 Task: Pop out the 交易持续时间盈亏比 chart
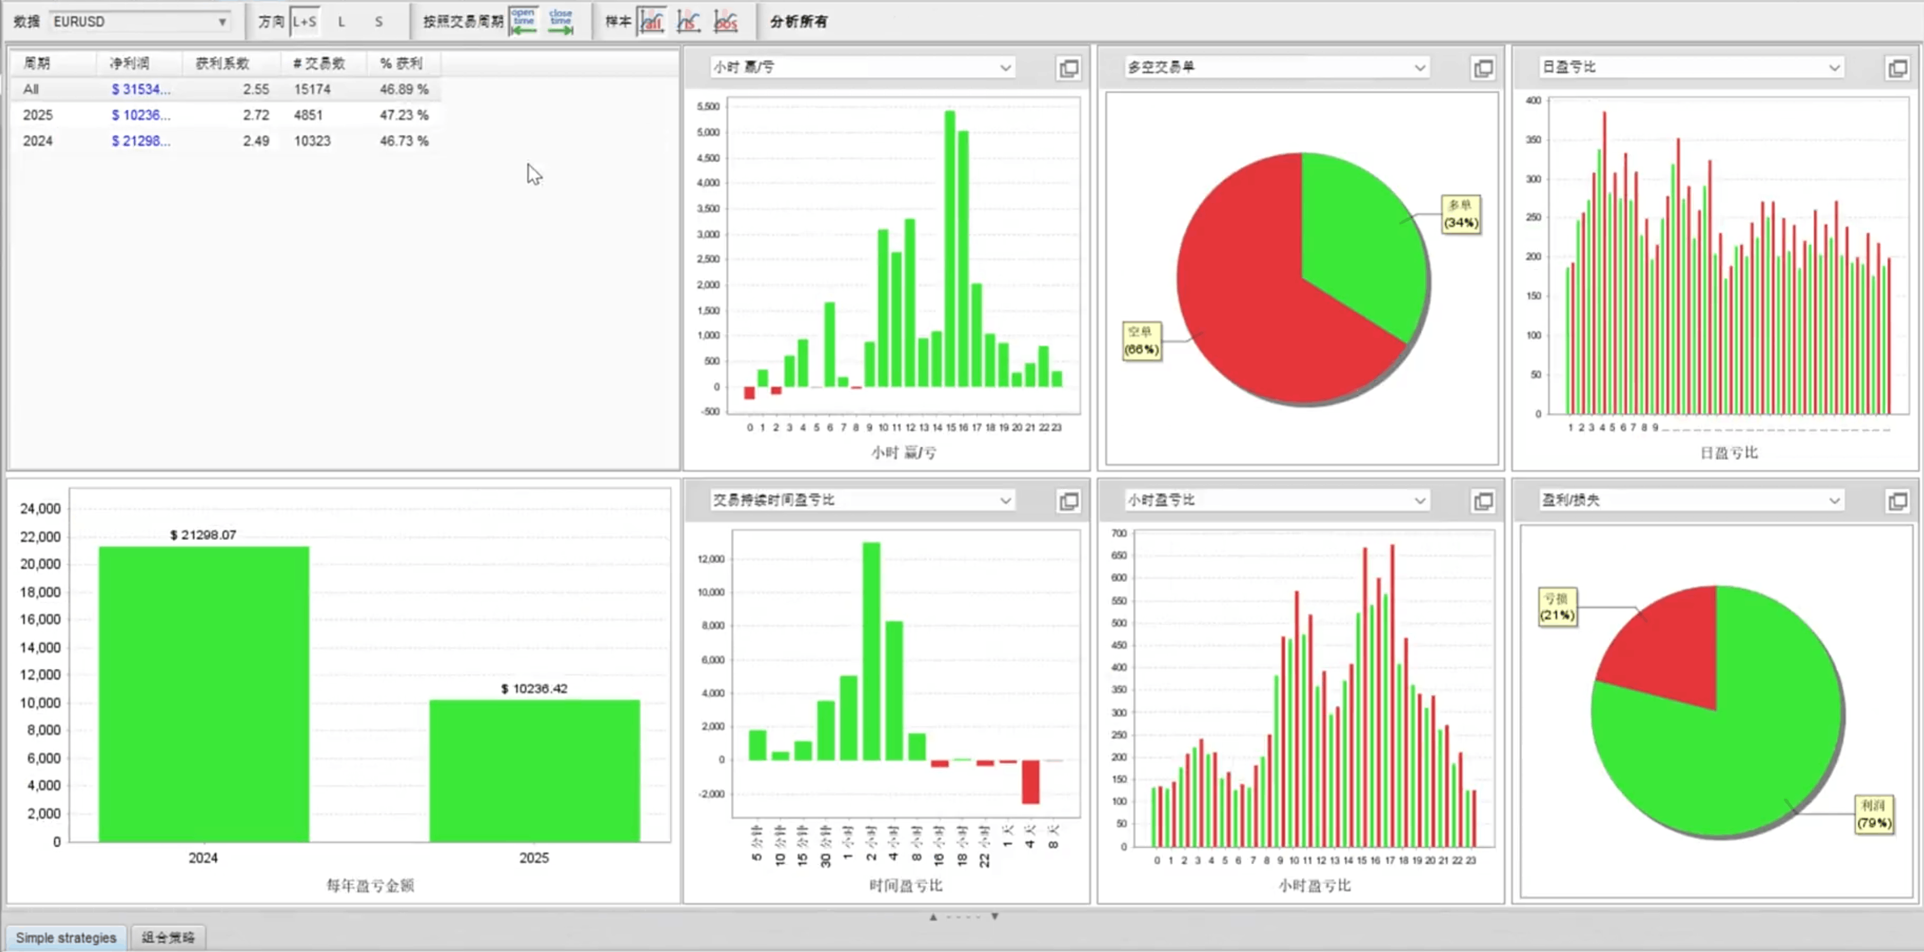tap(1069, 501)
